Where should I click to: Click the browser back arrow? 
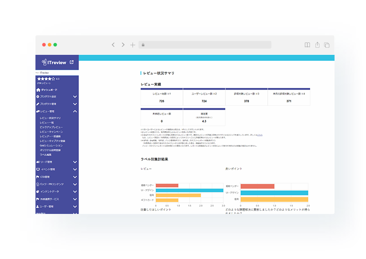(x=113, y=45)
